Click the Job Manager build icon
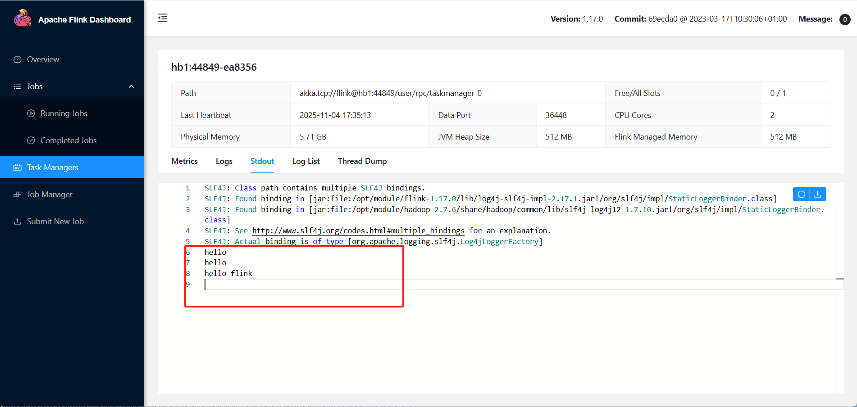This screenshot has height=407, width=857. point(18,194)
